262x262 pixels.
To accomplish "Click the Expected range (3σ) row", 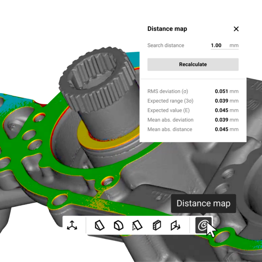I will (x=193, y=101).
